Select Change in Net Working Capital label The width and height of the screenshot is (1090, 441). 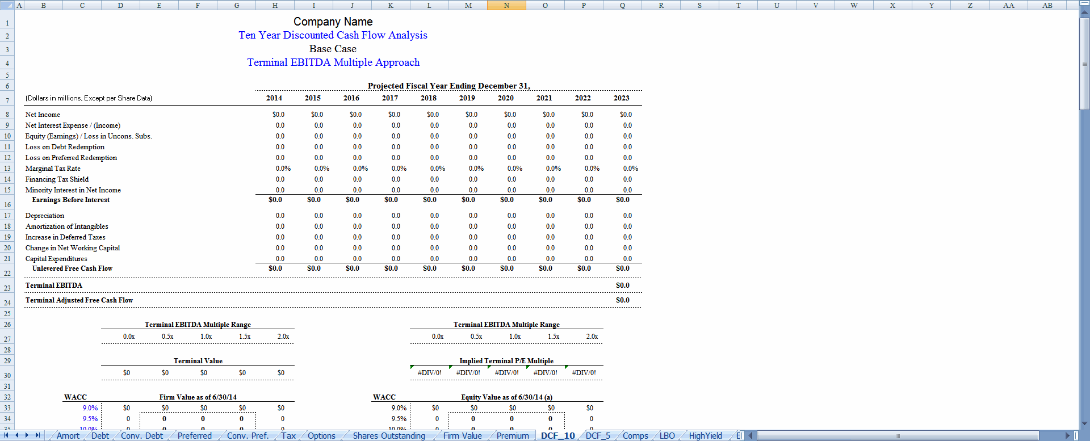click(x=73, y=248)
